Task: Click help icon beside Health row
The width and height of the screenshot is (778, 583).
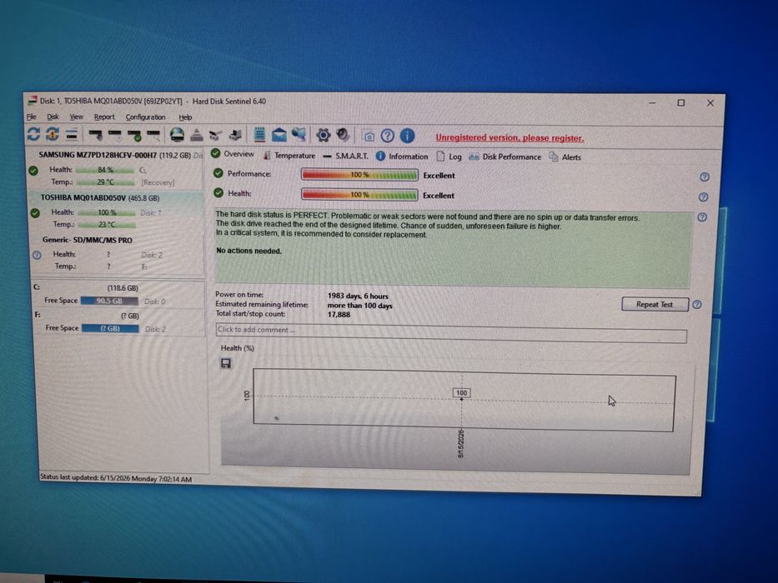Action: 703,197
